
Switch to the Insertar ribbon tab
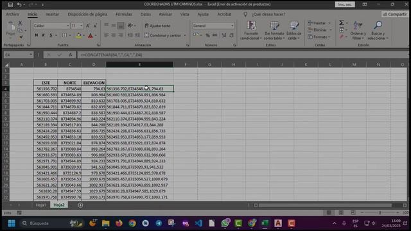pos(52,14)
